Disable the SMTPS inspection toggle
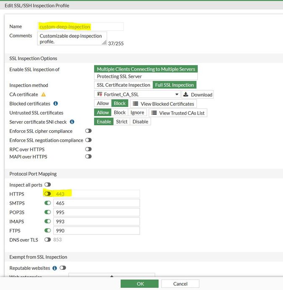Screen dimensions: 283x290 [x=47, y=203]
